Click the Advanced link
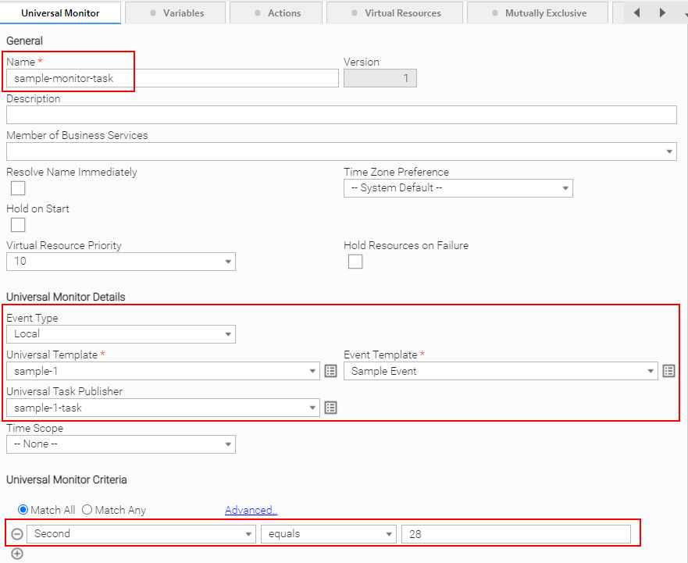 pos(251,510)
